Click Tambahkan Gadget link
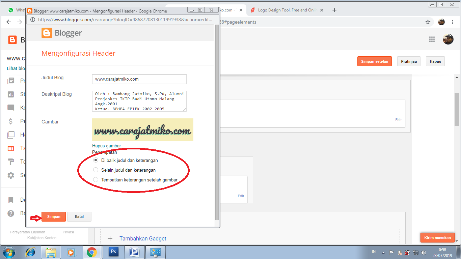Image resolution: width=461 pixels, height=259 pixels. (143, 238)
